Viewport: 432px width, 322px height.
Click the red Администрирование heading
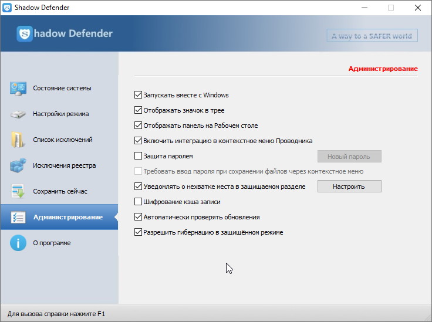pyautogui.click(x=383, y=69)
